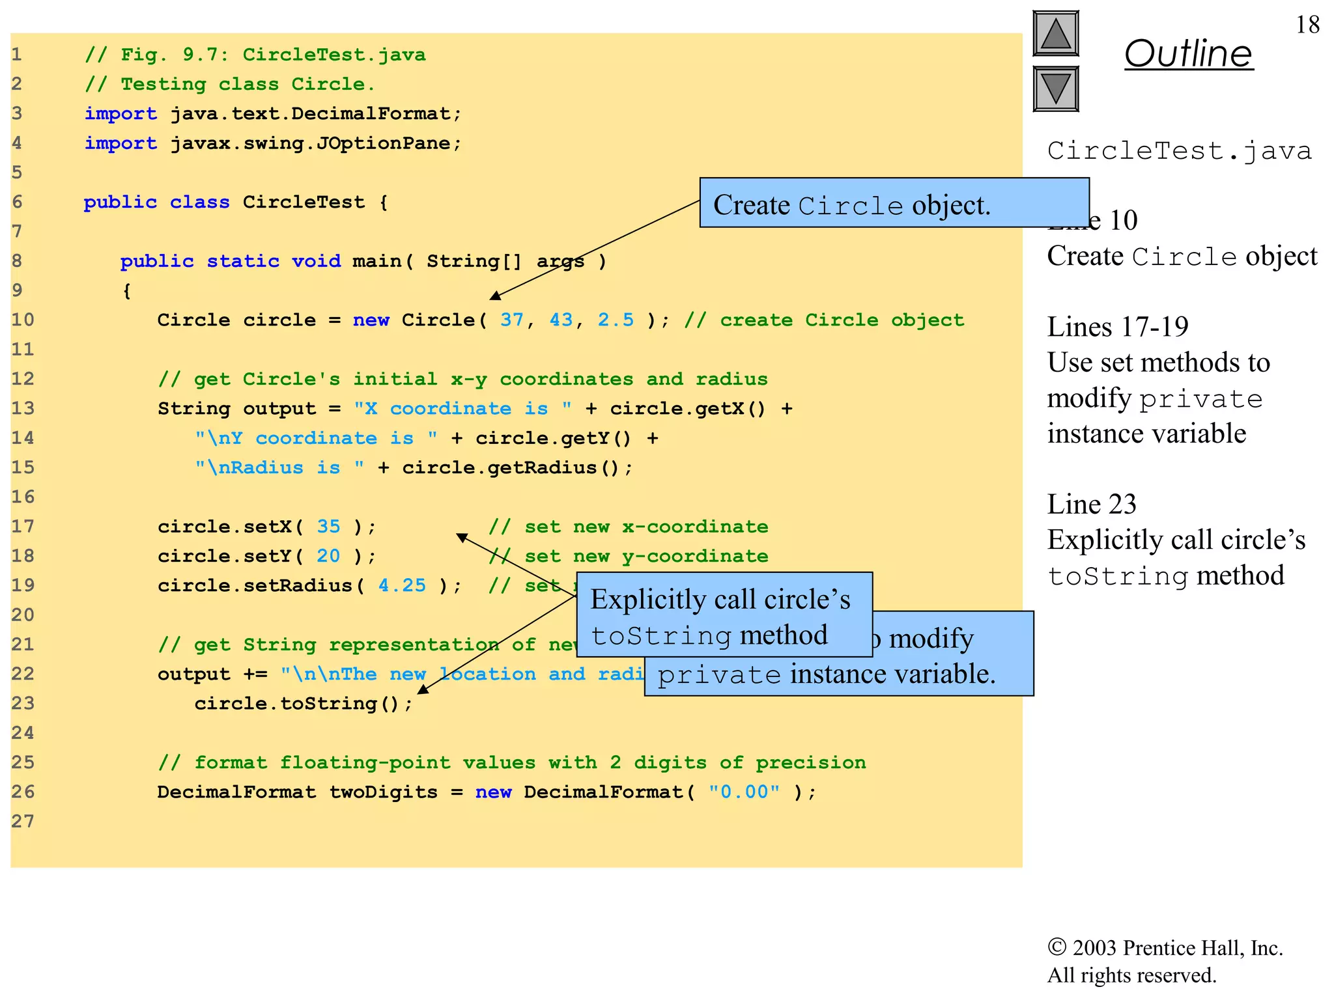
Task: Click the circle.toString() call on line 23
Action: pyautogui.click(x=303, y=704)
